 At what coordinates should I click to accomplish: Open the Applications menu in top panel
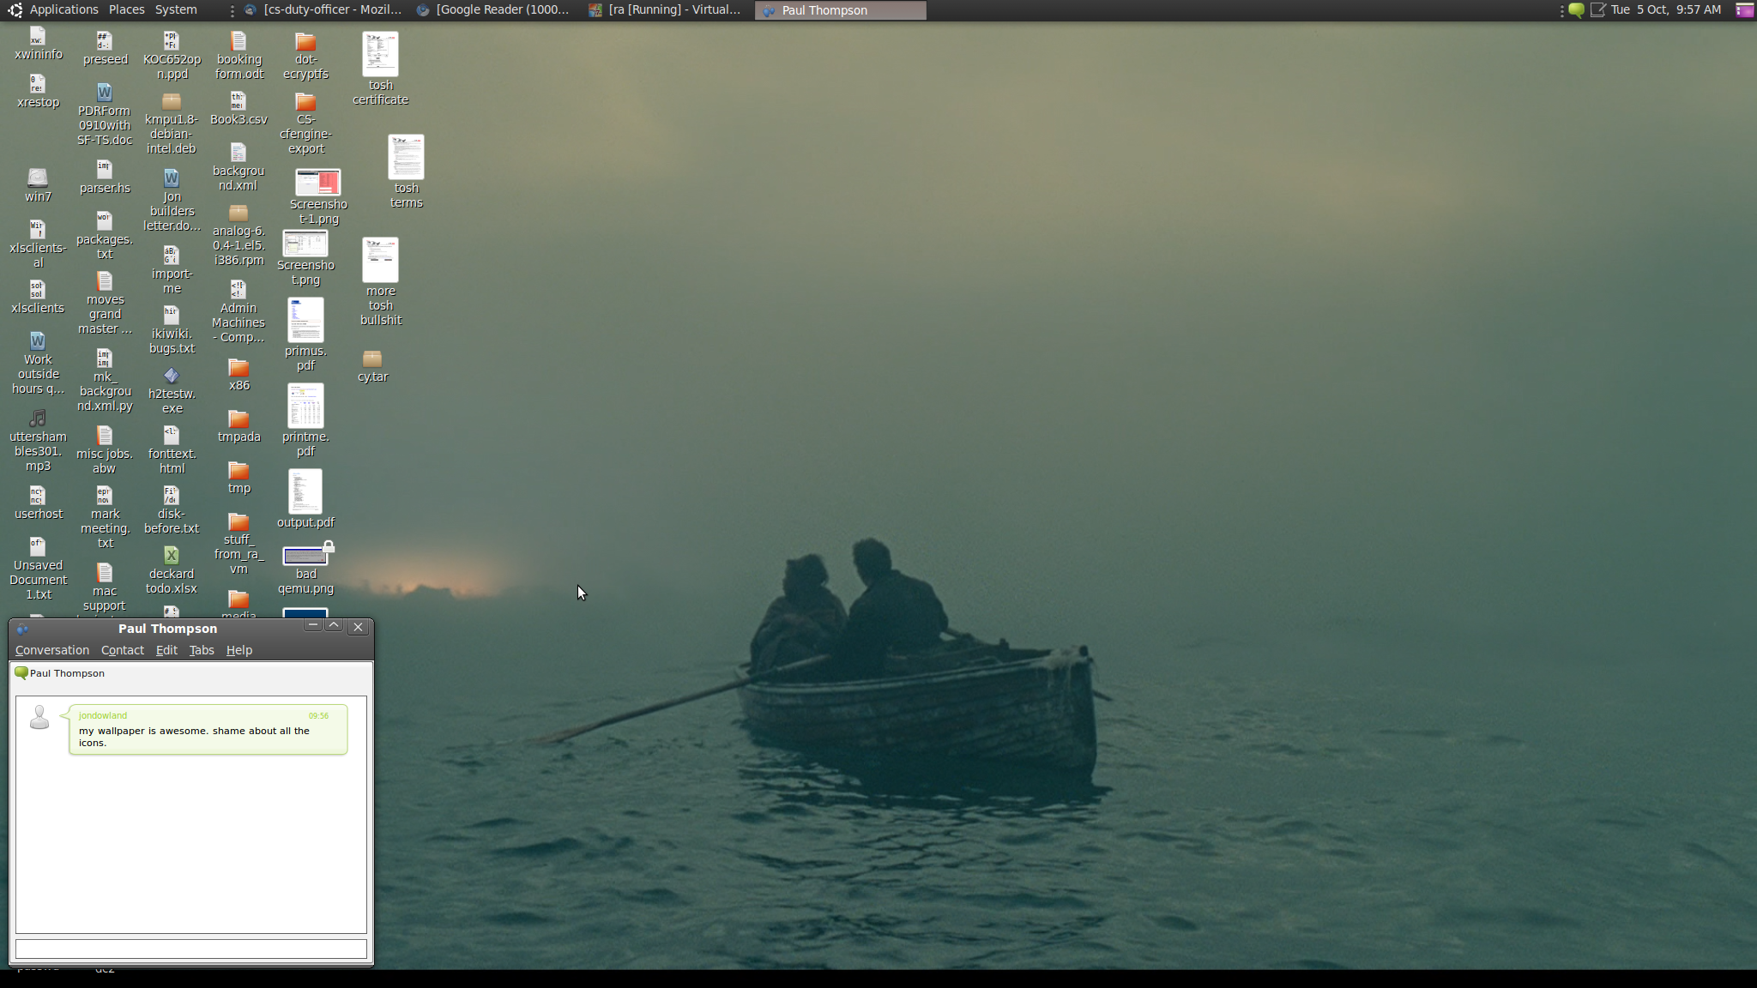63,9
